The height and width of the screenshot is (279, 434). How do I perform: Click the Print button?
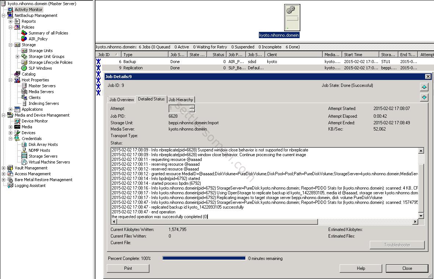coord(128,268)
